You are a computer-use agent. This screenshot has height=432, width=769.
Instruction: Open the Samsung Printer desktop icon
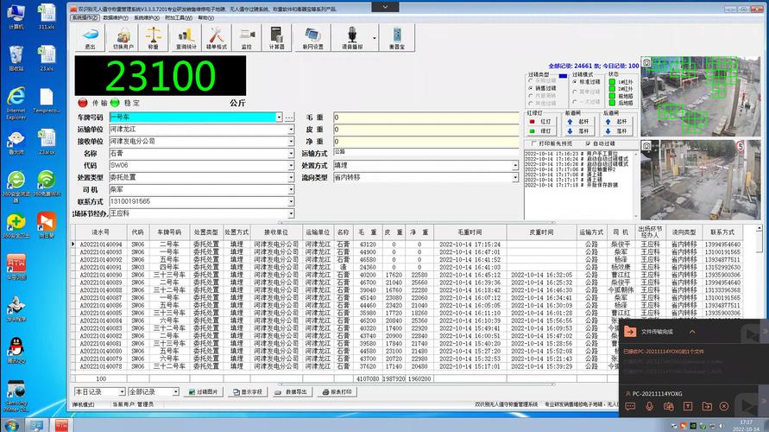16,396
